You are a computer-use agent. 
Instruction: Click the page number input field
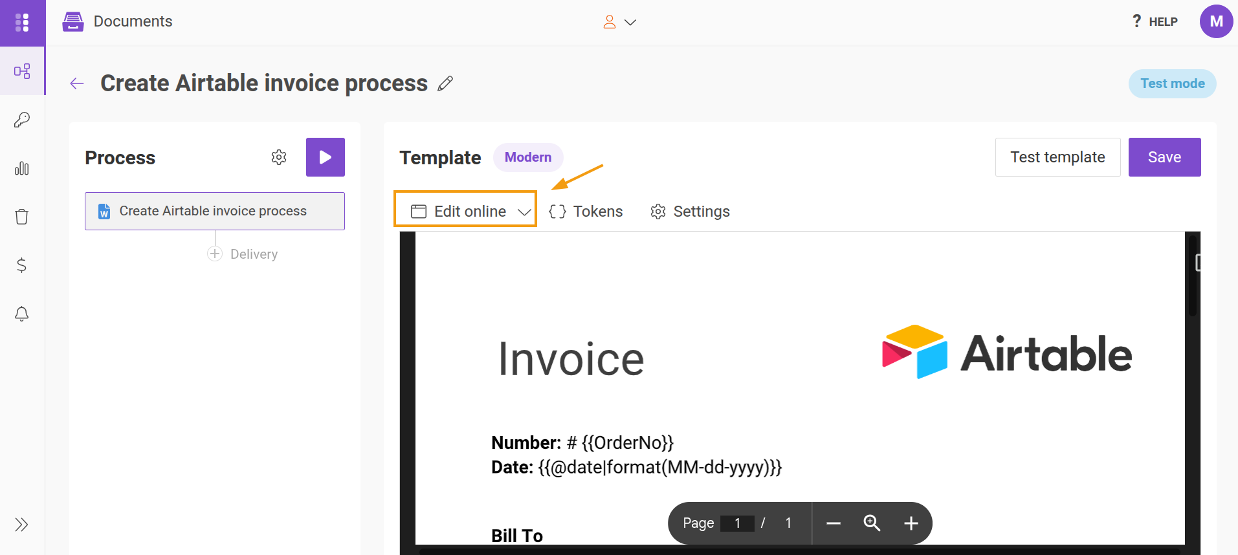point(737,523)
